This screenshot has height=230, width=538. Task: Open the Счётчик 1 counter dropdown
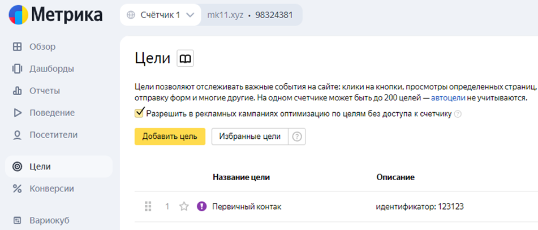pyautogui.click(x=160, y=15)
